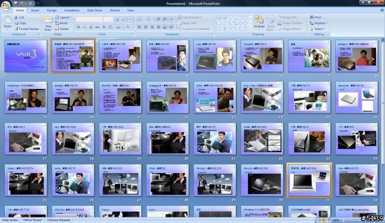This screenshot has height=223, width=385.
Task: Select slide thumbnail number 22
Action: (262, 139)
